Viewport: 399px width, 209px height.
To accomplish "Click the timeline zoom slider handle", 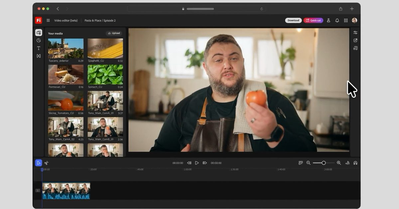I will click(x=324, y=163).
